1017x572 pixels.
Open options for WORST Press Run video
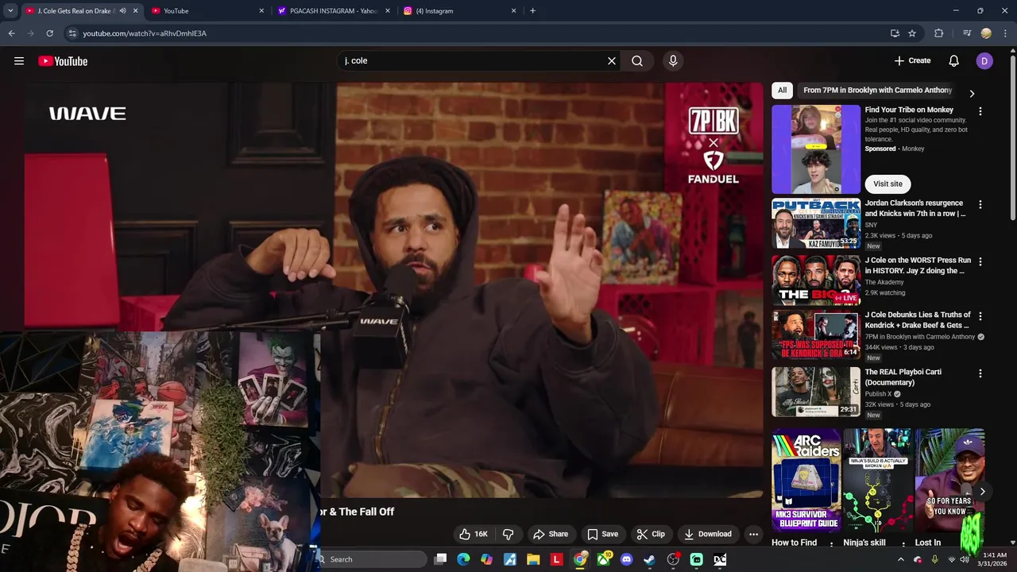click(x=980, y=261)
